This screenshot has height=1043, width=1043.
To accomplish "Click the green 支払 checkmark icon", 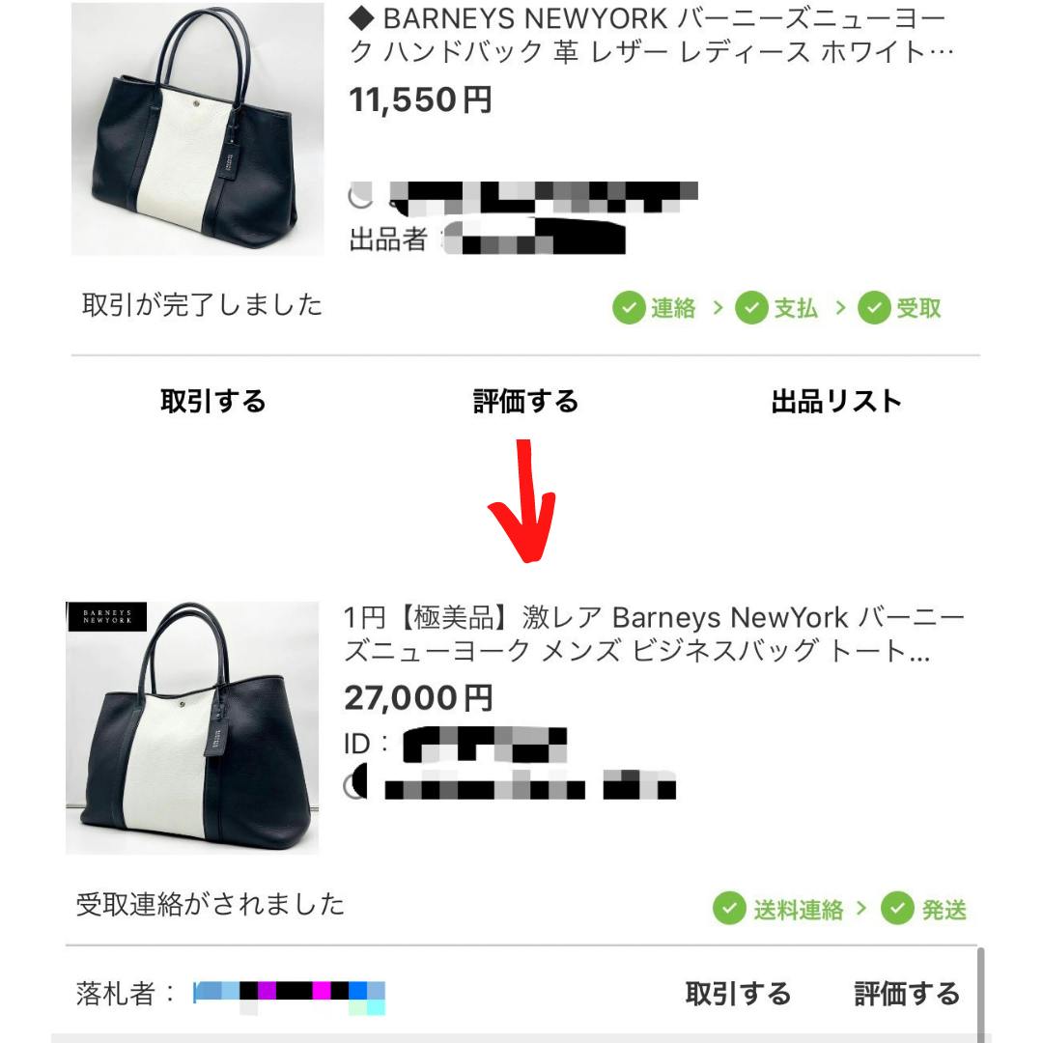I will 751,308.
